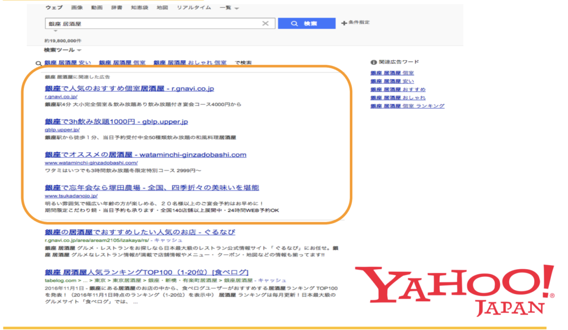Open the 銀座で3h飲み放題1000円 ad link

click(x=116, y=122)
